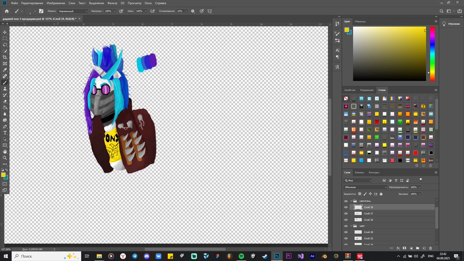The height and width of the screenshot is (261, 464).
Task: Open brush opacity dropdown arrow
Action: click(114, 11)
